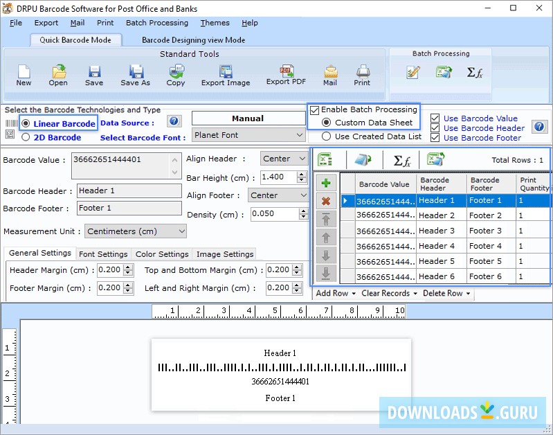Screen dimensions: 553x435
Task: Toggle the Use Barcode Header checkbox
Action: point(435,128)
